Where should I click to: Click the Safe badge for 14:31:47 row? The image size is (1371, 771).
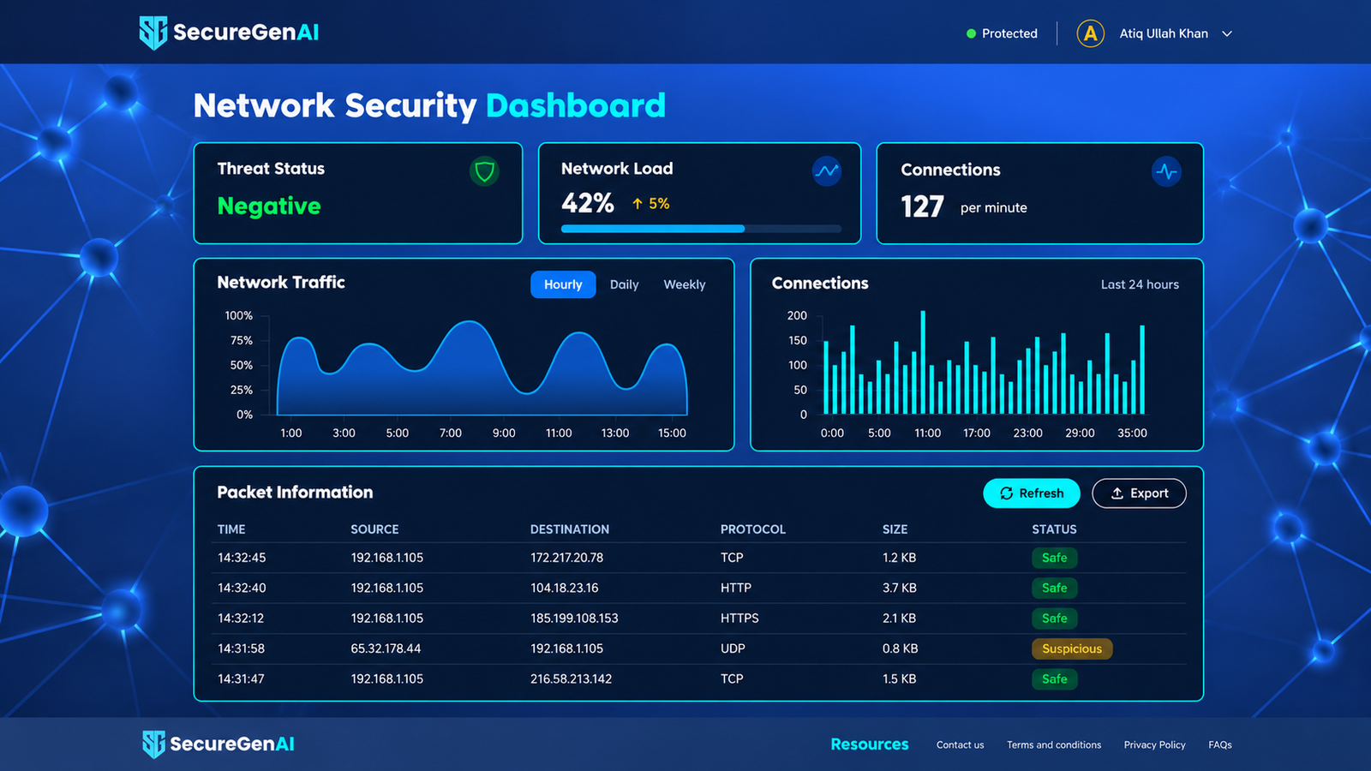point(1055,679)
